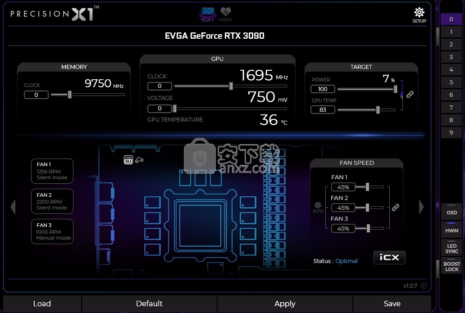Click the Load button

(42, 304)
